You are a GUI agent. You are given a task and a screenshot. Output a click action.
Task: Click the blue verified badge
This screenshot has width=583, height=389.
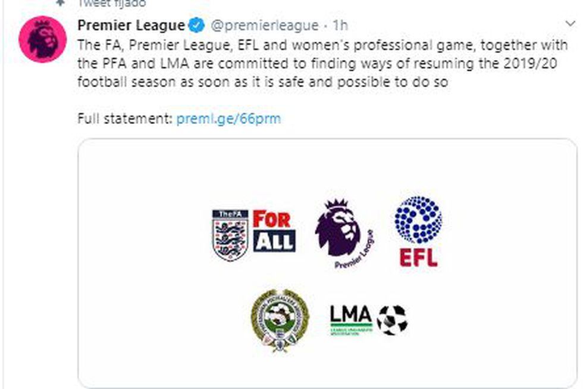196,26
